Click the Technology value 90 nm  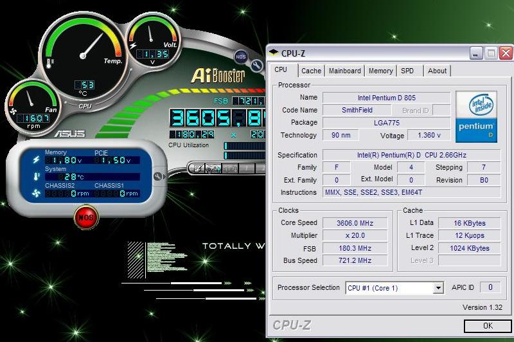[x=341, y=135]
